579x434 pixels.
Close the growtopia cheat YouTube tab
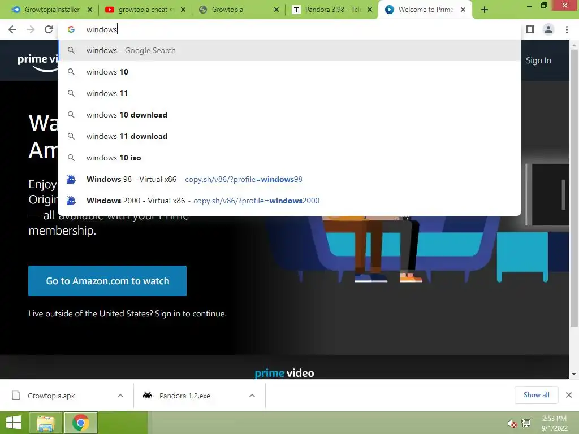pyautogui.click(x=183, y=10)
